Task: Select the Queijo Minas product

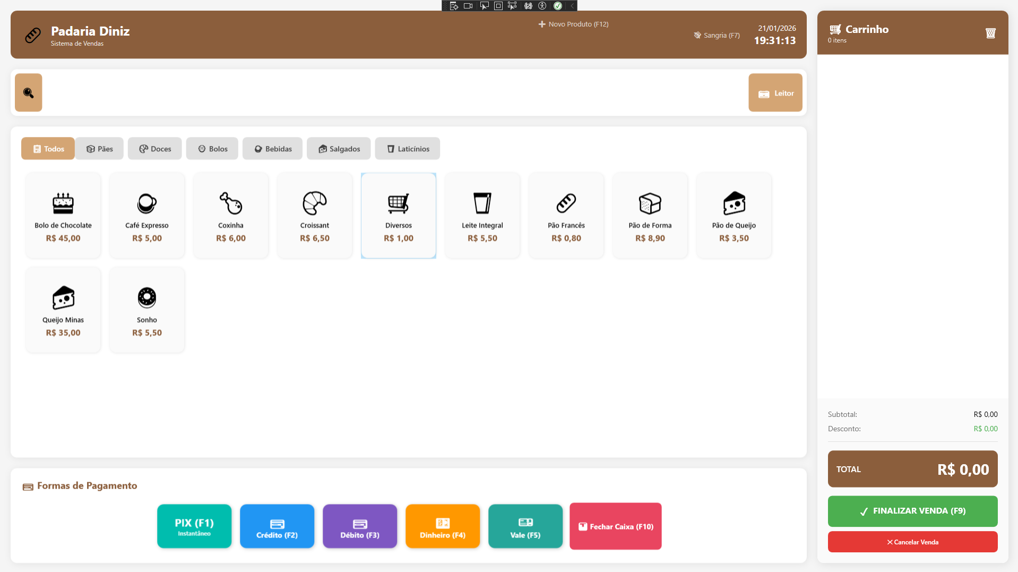Action: [63, 309]
